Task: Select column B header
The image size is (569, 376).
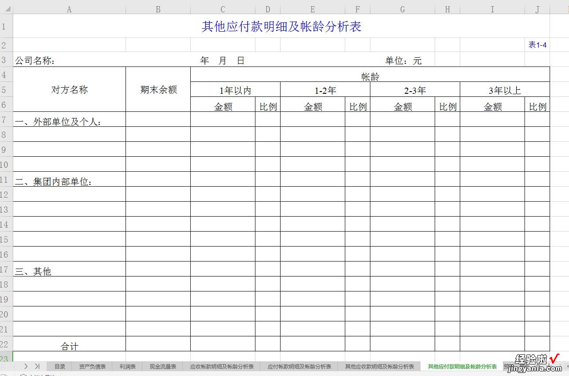Action: click(158, 9)
